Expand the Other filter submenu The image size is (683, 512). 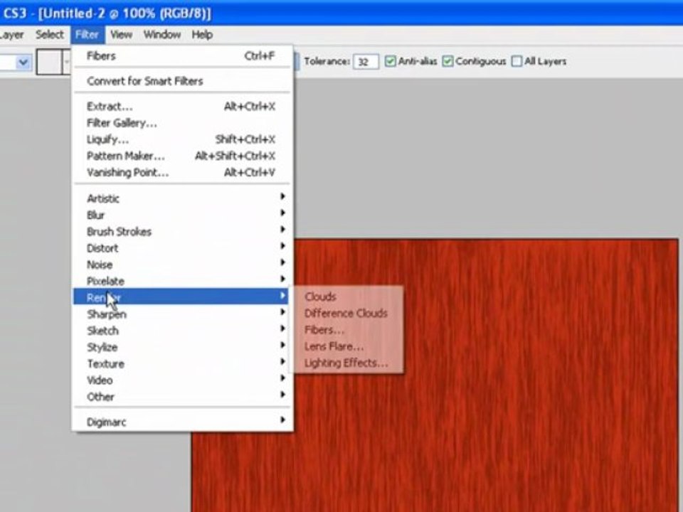[181, 397]
